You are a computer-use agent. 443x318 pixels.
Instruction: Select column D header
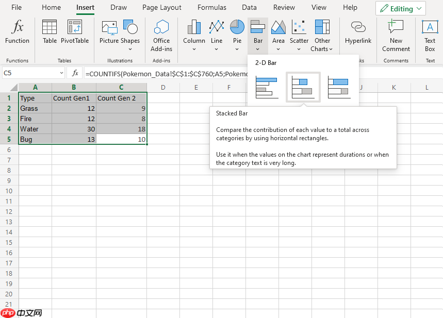tap(163, 87)
